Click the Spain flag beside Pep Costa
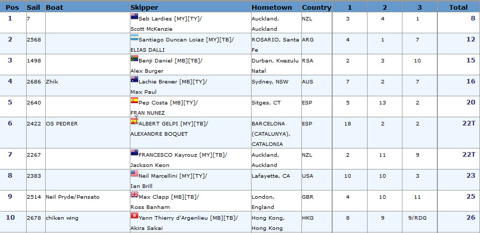Viewport: 480px width, 233px height. pos(135,100)
